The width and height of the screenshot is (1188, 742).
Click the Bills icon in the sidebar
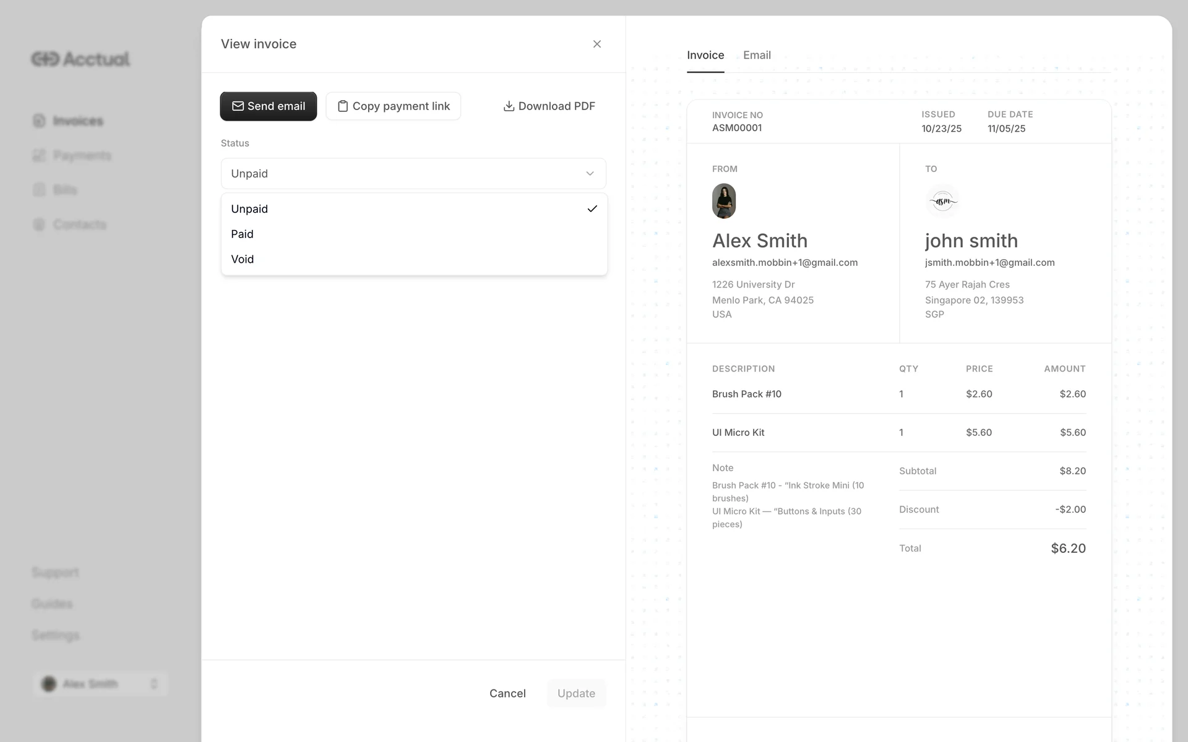tap(39, 190)
